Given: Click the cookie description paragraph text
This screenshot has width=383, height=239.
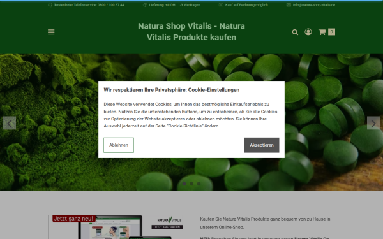Looking at the screenshot, I should tap(190, 115).
